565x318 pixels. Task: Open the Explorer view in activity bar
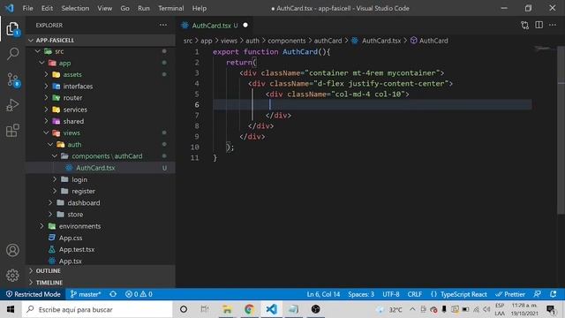pos(12,29)
